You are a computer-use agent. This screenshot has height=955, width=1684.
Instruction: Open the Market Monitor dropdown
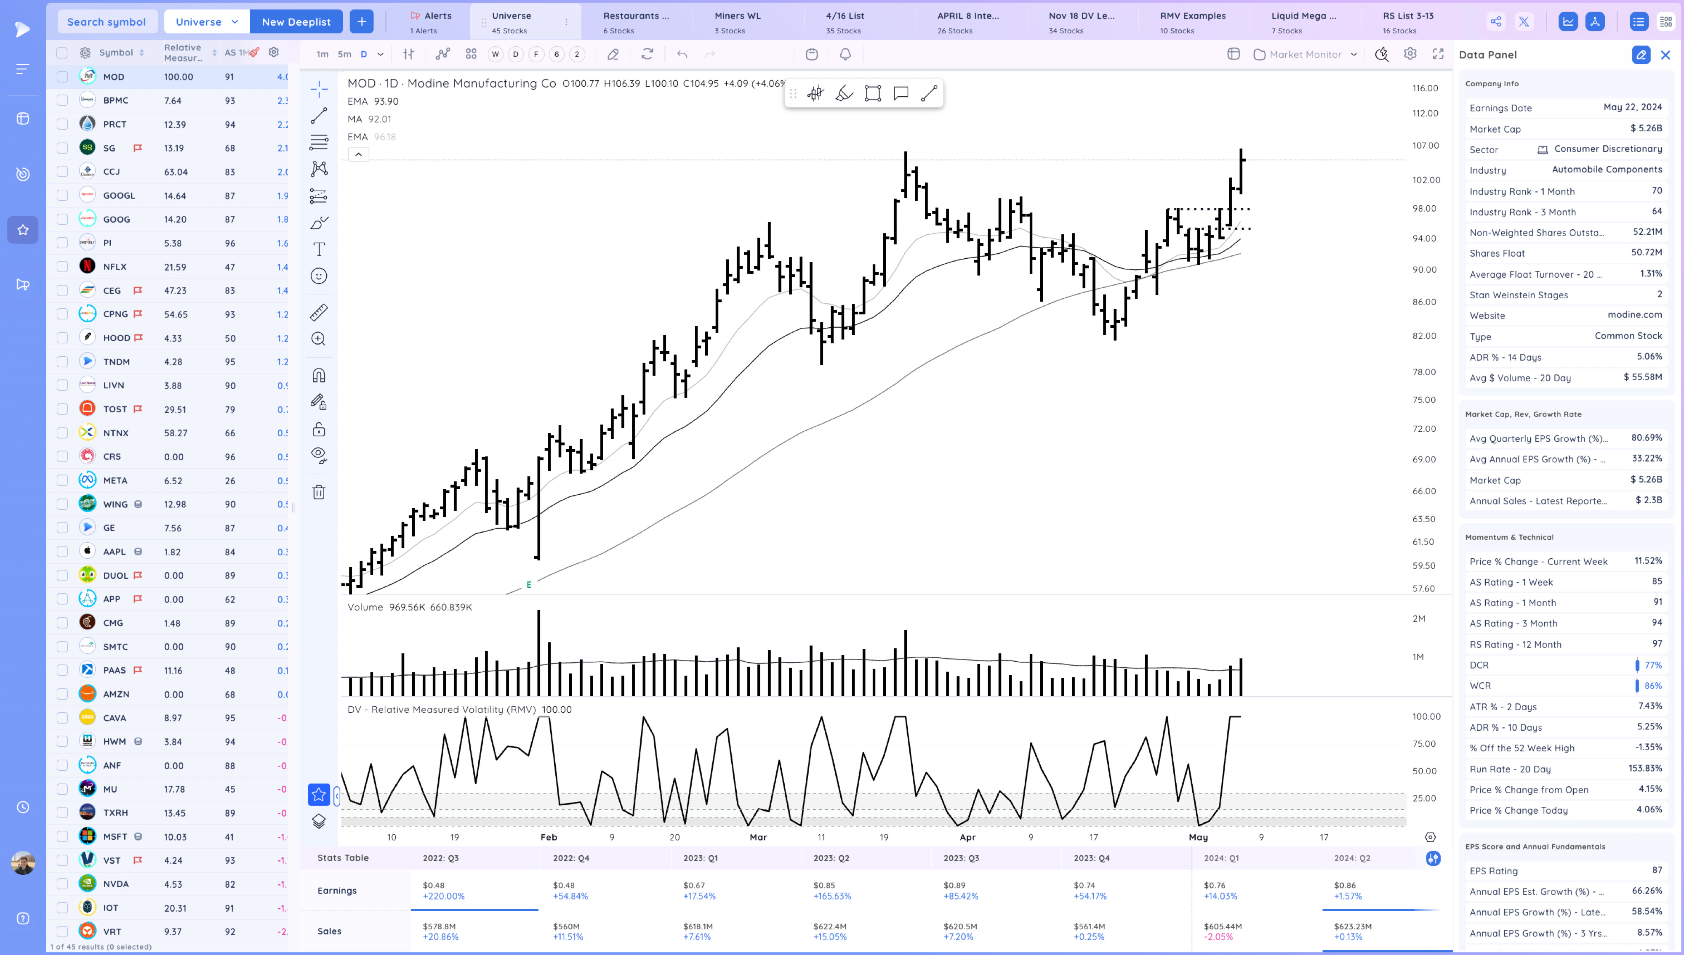pyautogui.click(x=1305, y=54)
